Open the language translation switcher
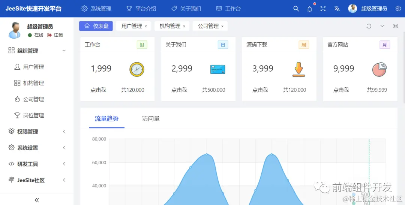The height and width of the screenshot is (205, 405). 337,9
